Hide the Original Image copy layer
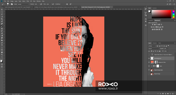 click(149, 70)
